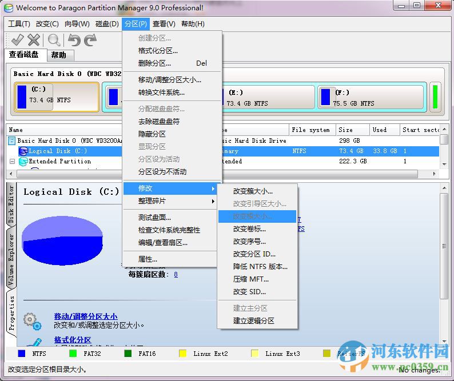Image resolution: width=454 pixels, height=381 pixels.
Task: Select the (C:) 73.4 GB NTFS partition block
Action: (x=57, y=97)
